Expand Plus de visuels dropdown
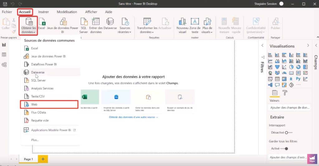The width and height of the screenshot is (319, 166). (207, 26)
